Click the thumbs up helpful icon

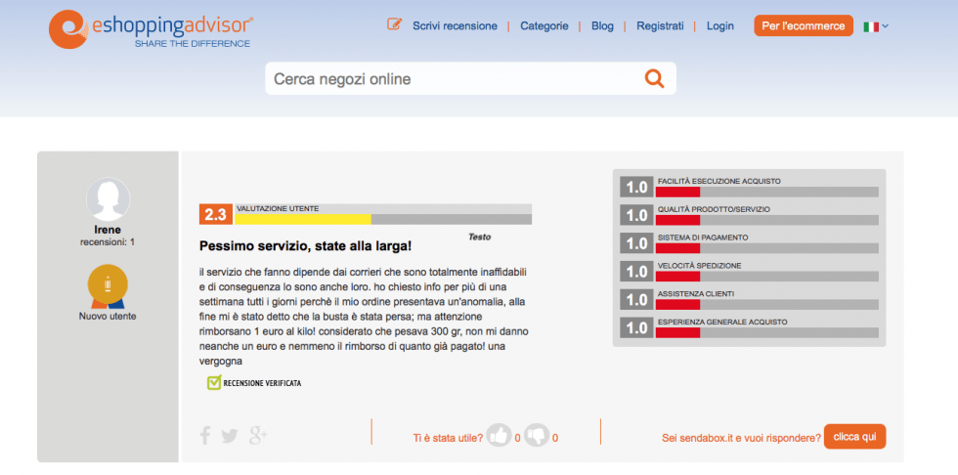(x=499, y=436)
